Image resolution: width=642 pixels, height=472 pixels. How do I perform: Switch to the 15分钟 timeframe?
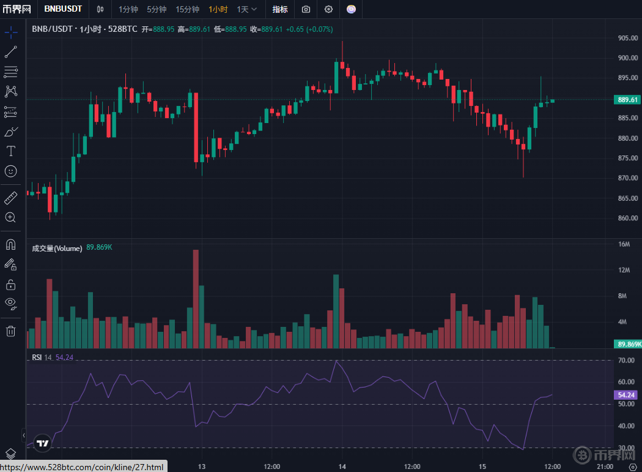(188, 9)
